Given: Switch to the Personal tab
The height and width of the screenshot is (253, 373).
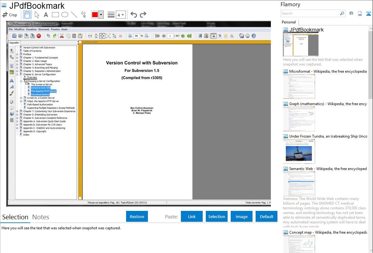Looking at the screenshot, I should (x=289, y=22).
